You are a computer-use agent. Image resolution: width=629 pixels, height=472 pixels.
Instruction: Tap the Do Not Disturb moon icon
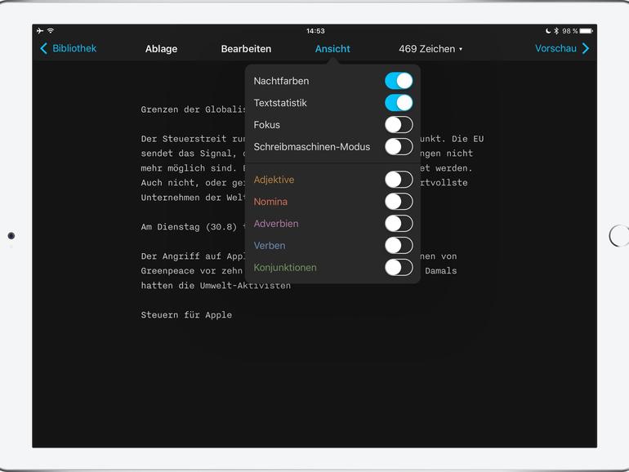[x=548, y=31]
